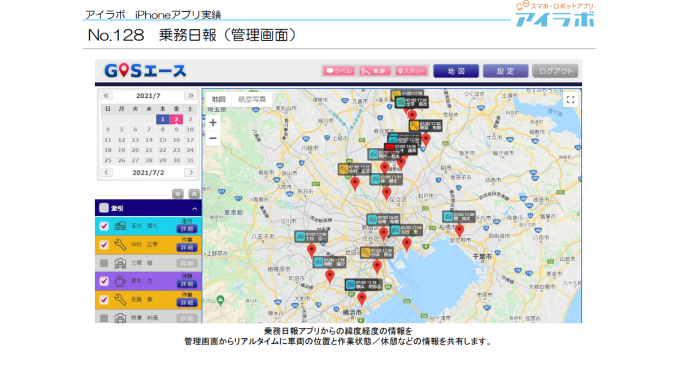
Task: Click the wrench icon for 中村 広幸
Action: [x=120, y=244]
